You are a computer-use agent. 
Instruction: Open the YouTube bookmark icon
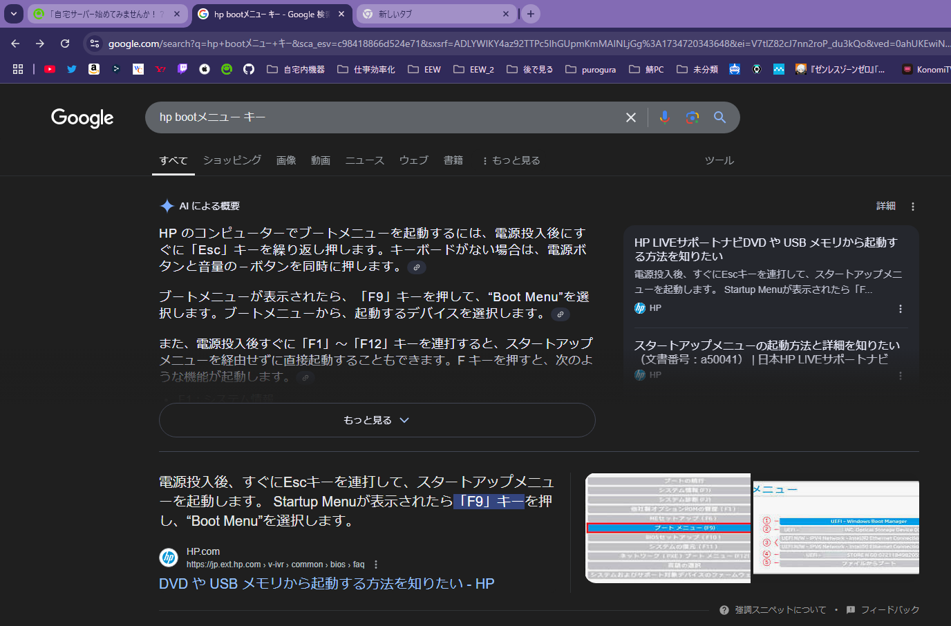coord(50,69)
